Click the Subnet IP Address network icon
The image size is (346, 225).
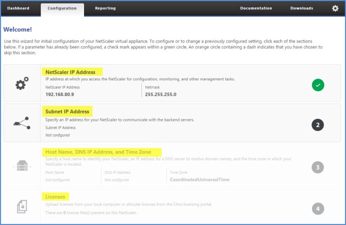coord(22,124)
